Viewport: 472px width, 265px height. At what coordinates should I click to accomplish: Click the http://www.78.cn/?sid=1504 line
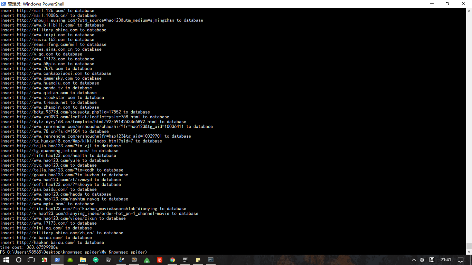click(x=55, y=131)
